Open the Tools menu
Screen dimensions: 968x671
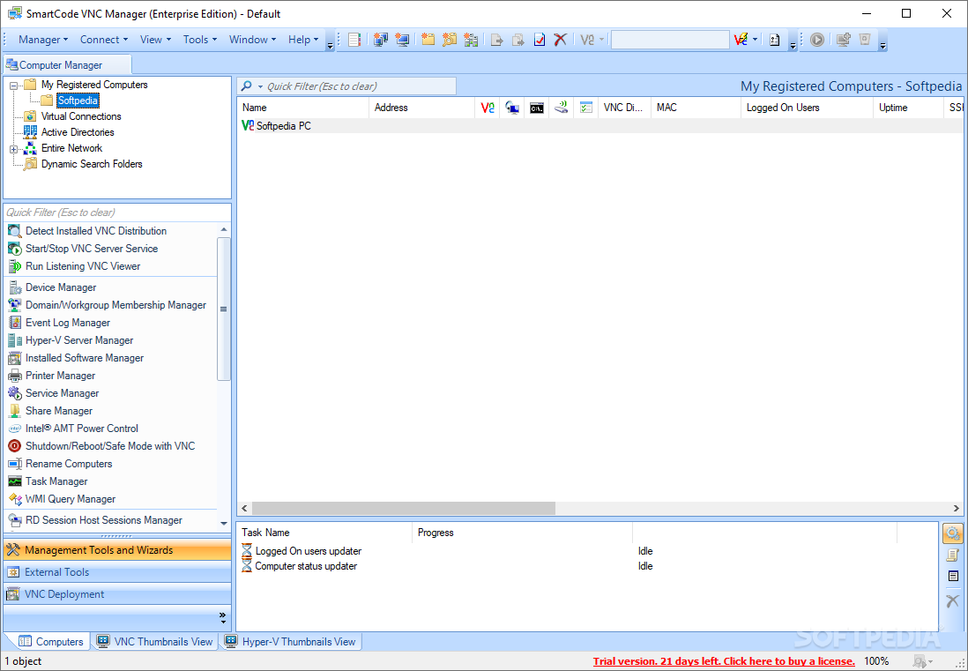click(x=200, y=40)
